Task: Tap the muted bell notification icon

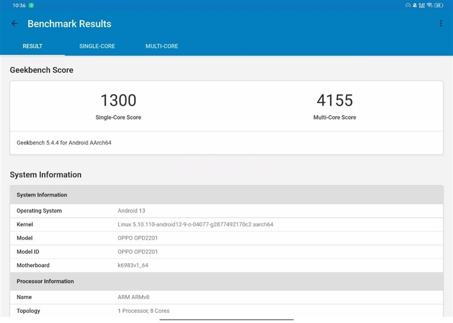Action: coord(414,5)
